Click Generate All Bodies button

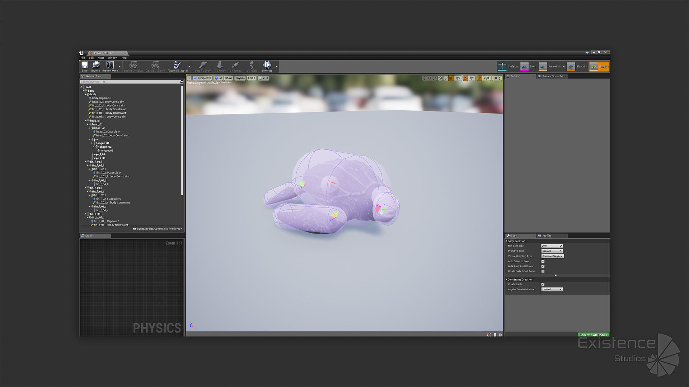[x=593, y=335]
